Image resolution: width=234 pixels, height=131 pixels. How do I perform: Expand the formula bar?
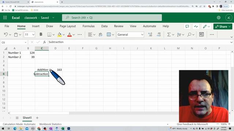click(x=231, y=43)
